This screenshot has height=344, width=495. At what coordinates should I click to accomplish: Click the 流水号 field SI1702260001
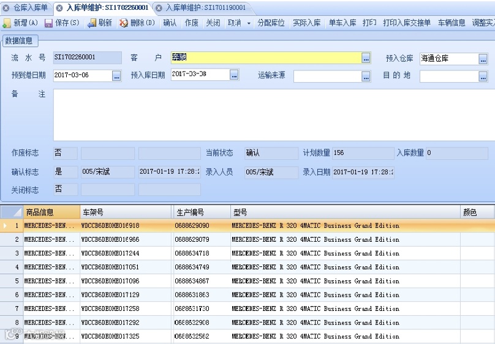[x=88, y=58]
